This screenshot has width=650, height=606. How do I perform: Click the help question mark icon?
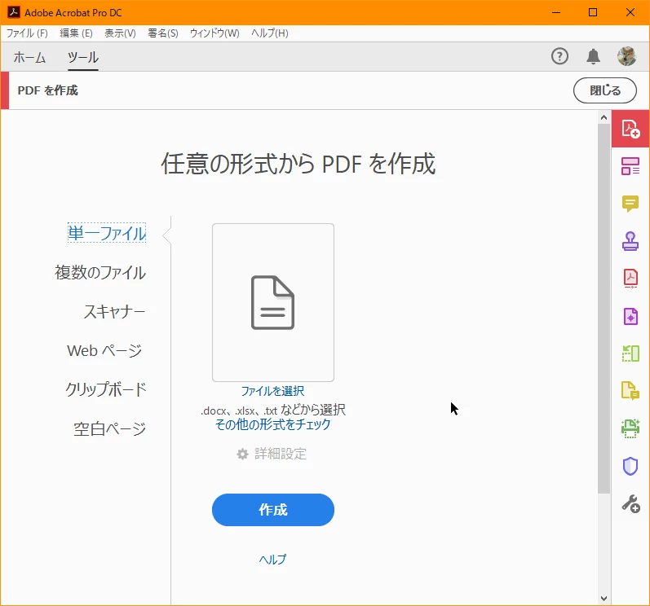559,56
